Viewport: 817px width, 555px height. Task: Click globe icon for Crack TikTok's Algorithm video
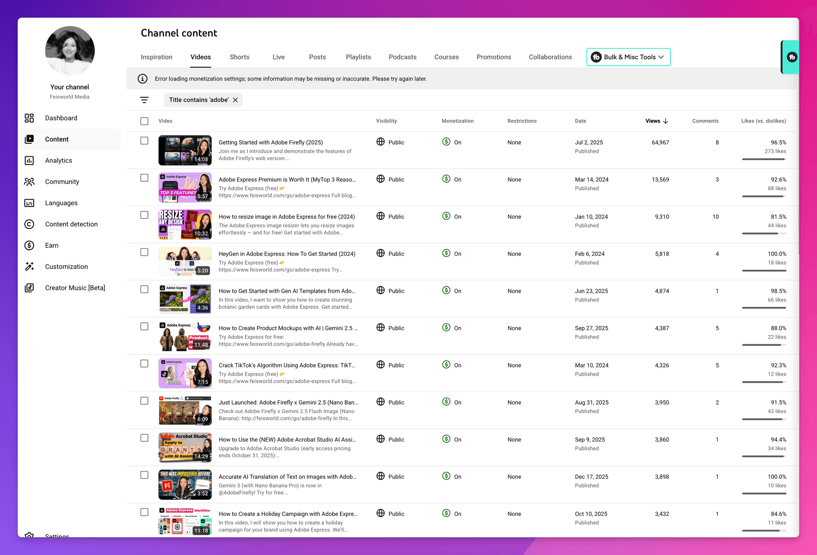tap(380, 365)
